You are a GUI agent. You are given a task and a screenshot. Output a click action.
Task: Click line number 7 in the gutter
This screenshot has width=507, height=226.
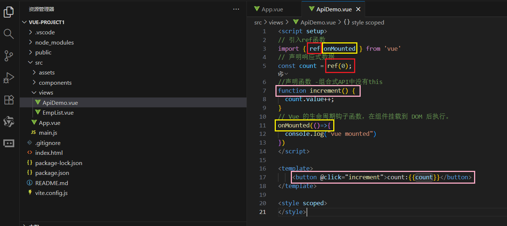(264, 91)
